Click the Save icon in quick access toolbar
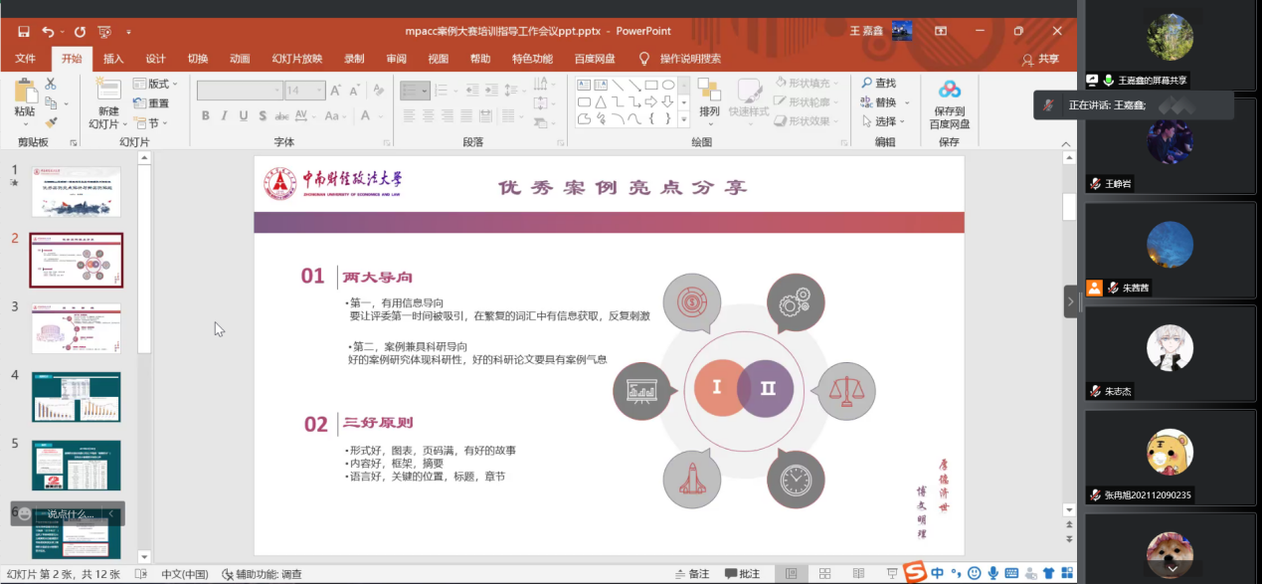The image size is (1262, 584). (x=24, y=32)
